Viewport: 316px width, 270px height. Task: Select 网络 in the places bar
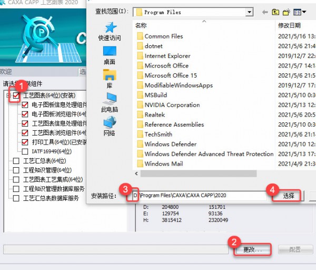110,127
